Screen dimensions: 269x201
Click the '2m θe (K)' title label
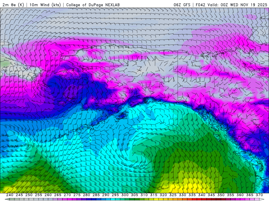click(x=13, y=5)
